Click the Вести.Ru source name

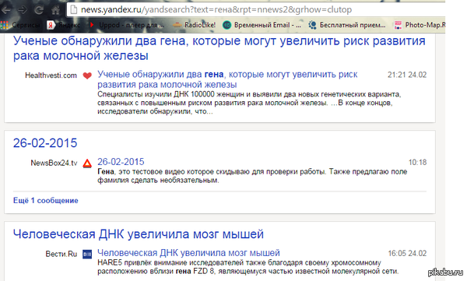coord(61,254)
